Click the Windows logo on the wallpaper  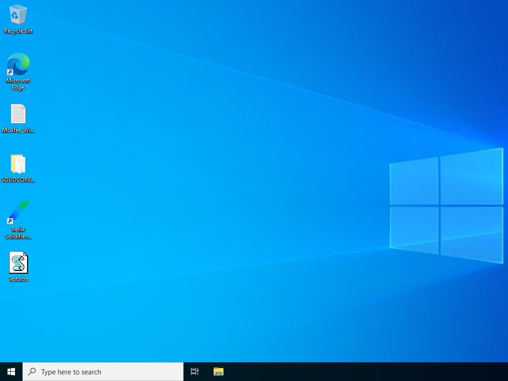click(x=446, y=206)
